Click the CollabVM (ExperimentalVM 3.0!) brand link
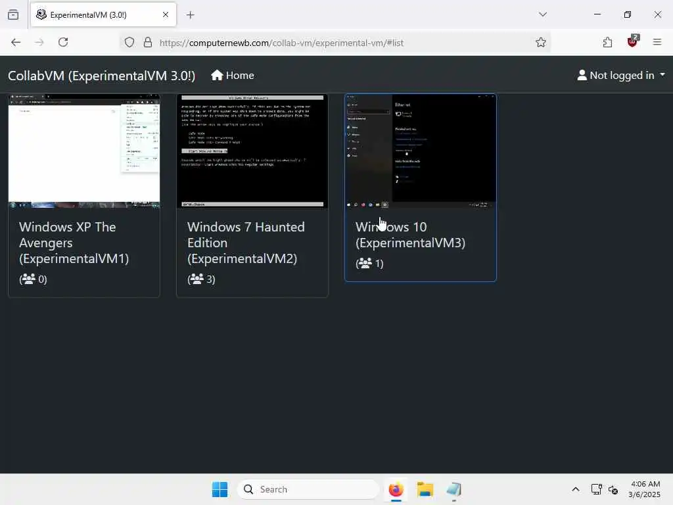Image resolution: width=673 pixels, height=505 pixels. pos(102,76)
